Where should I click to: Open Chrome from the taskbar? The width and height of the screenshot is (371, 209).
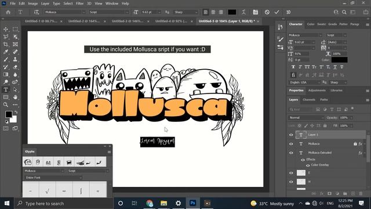click(150, 203)
